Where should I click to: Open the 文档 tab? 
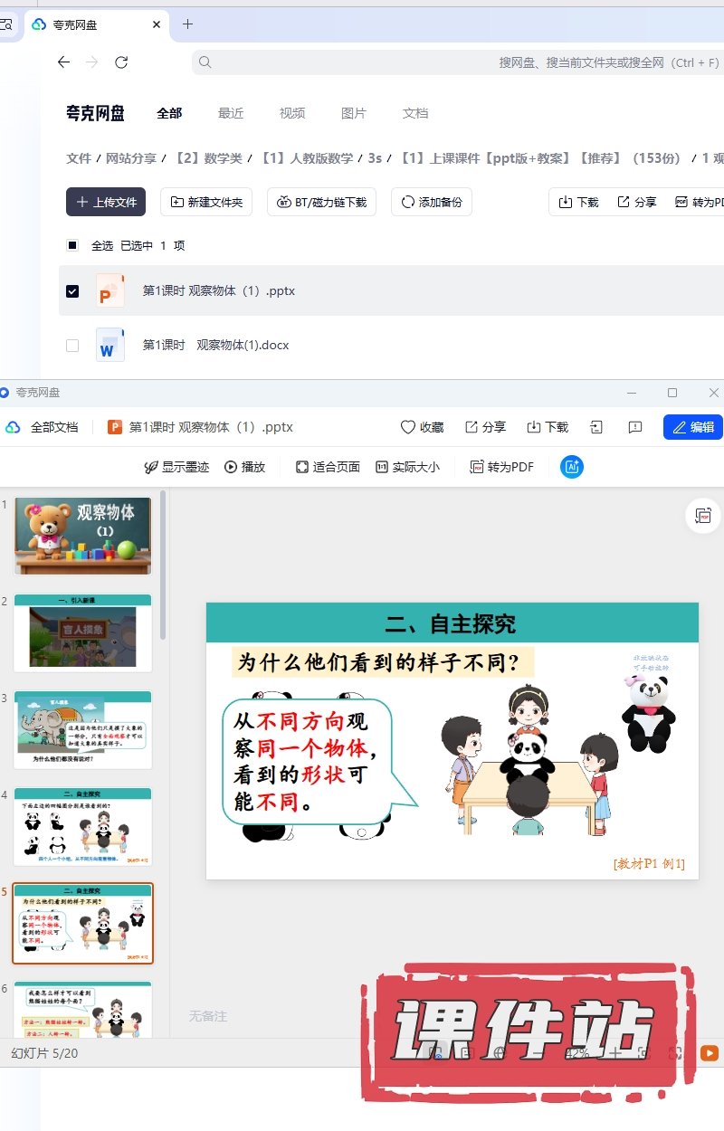point(415,113)
